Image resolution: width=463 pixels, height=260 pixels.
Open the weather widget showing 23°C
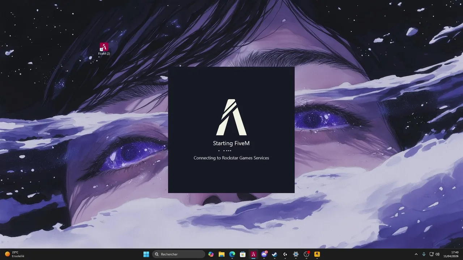[14, 254]
